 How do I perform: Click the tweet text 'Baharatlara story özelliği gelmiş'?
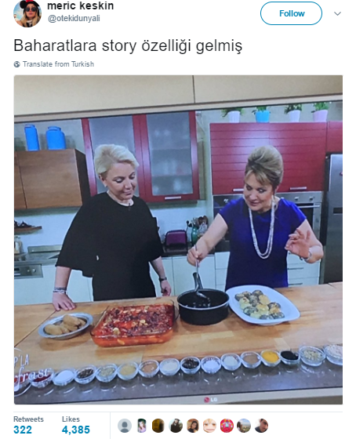point(128,46)
